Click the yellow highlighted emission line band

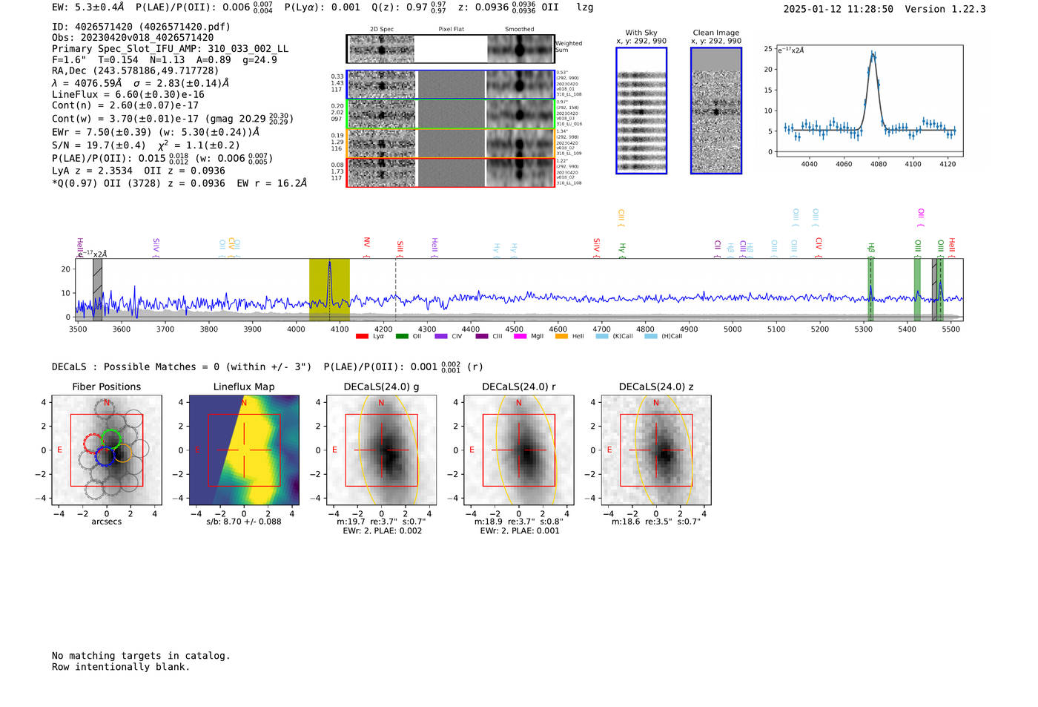(329, 289)
